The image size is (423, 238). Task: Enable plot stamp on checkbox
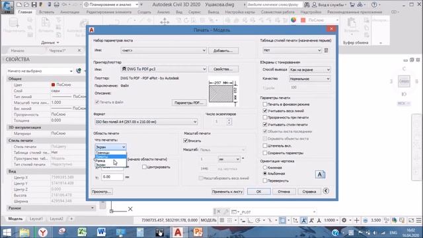click(x=264, y=145)
